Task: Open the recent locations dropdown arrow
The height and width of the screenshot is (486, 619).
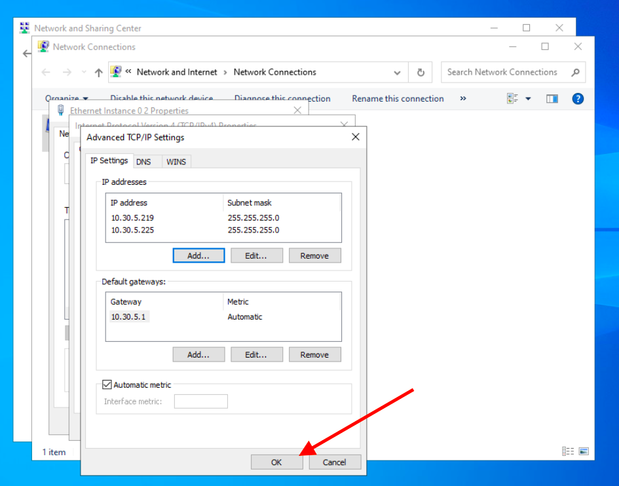Action: point(84,72)
